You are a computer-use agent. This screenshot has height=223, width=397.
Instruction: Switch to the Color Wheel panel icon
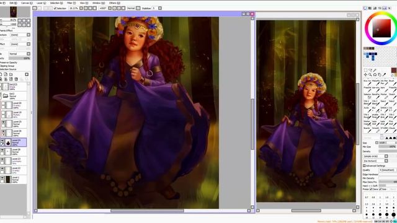click(365, 8)
